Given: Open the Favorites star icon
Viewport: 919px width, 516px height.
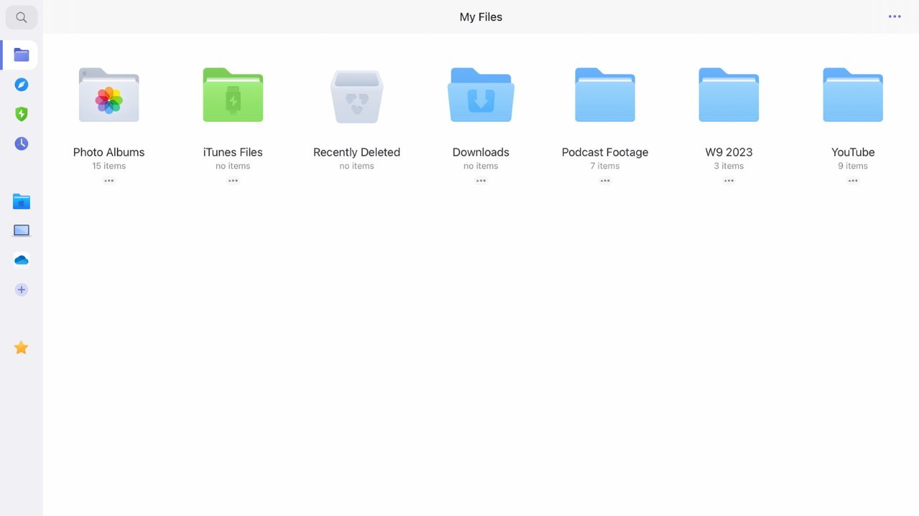Looking at the screenshot, I should (22, 348).
